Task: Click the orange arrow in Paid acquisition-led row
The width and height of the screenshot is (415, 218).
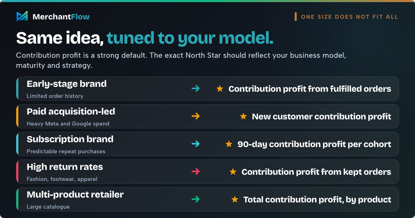Action: point(195,116)
